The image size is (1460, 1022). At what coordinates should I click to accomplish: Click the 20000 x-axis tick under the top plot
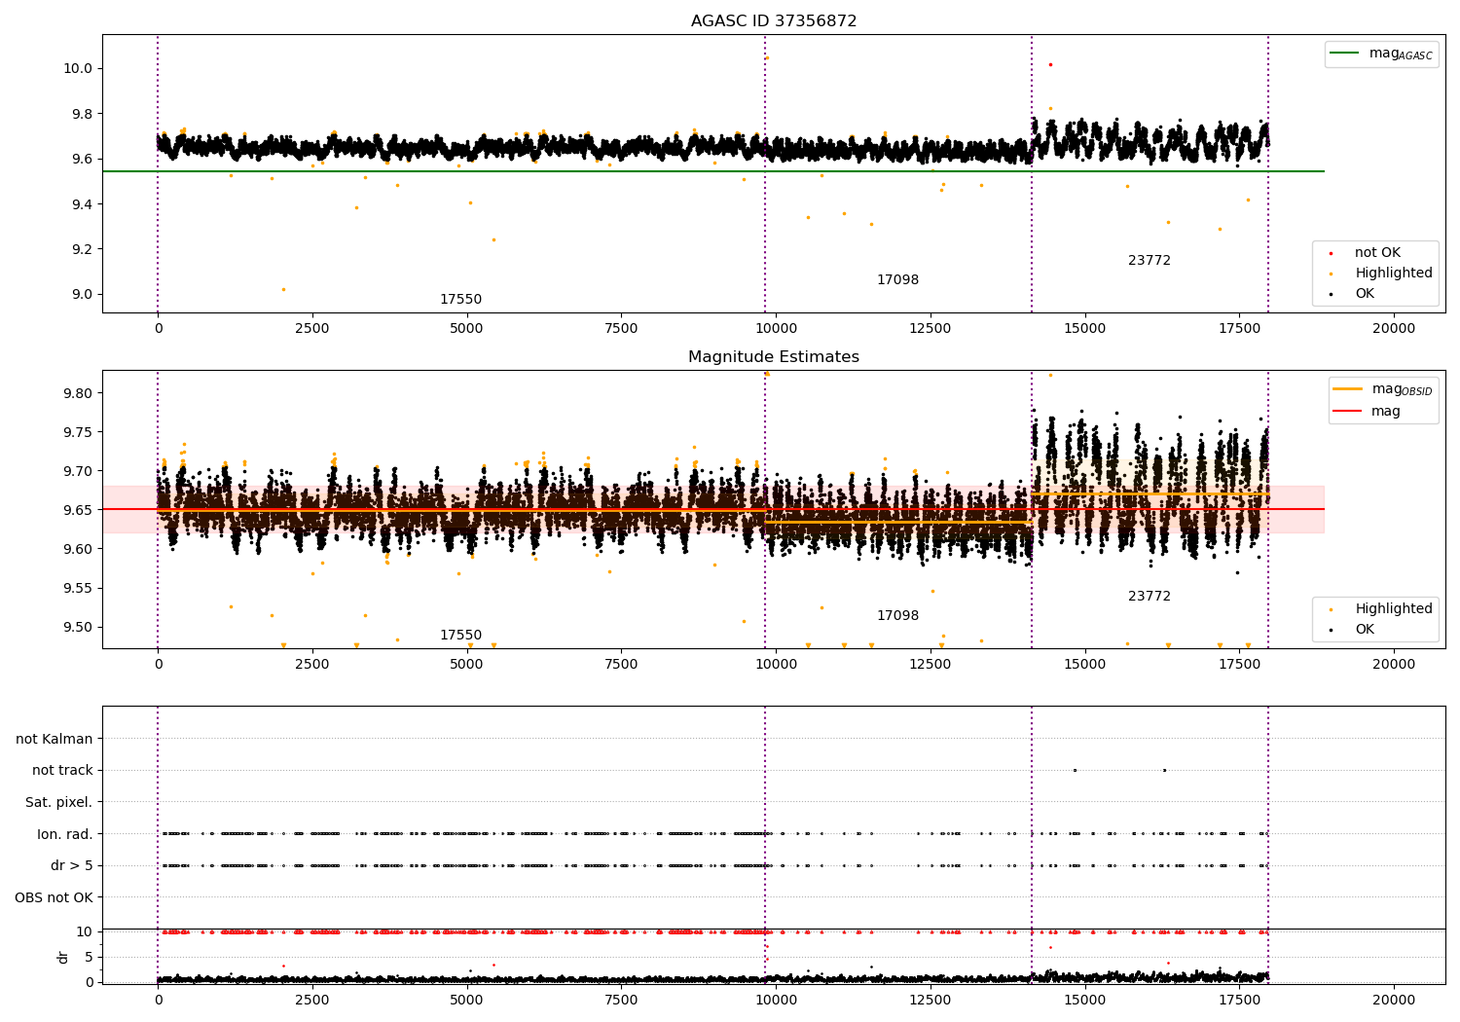[1394, 329]
